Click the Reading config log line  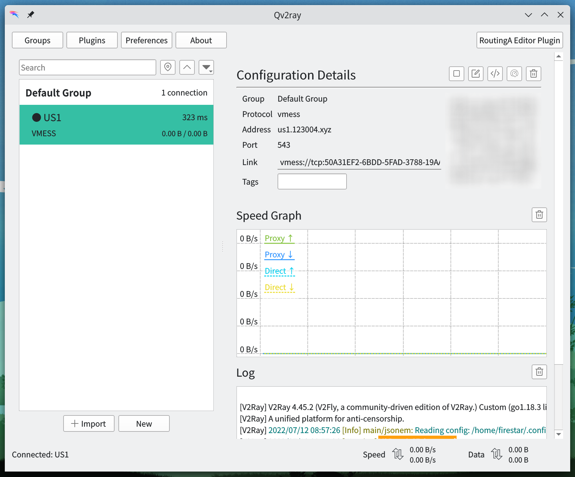click(x=393, y=430)
